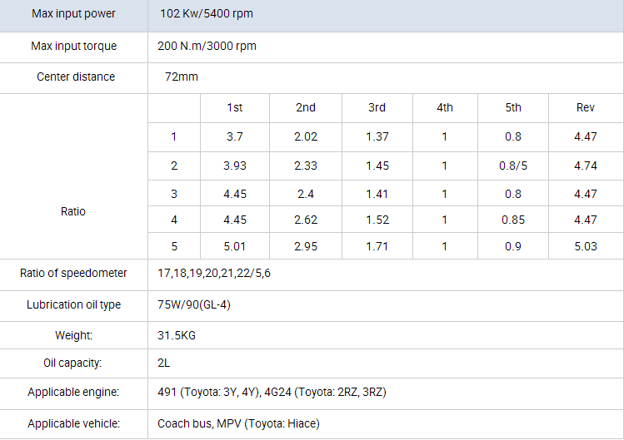
Task: Click the Lubrication oil type label
Action: [x=73, y=304]
